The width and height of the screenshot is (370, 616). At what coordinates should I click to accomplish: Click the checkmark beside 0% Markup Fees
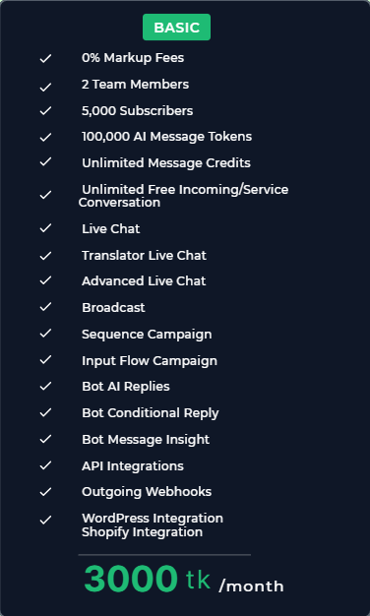[45, 58]
